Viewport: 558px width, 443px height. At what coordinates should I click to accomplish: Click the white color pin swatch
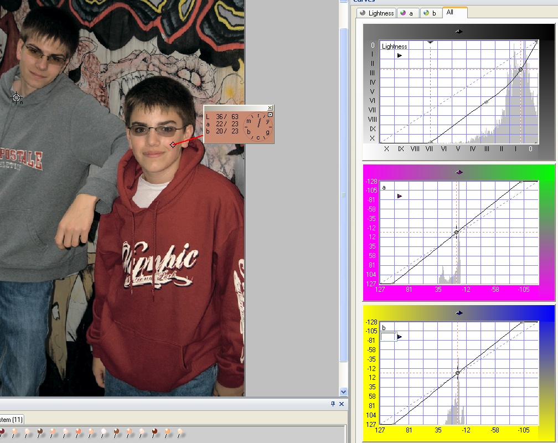104,432
